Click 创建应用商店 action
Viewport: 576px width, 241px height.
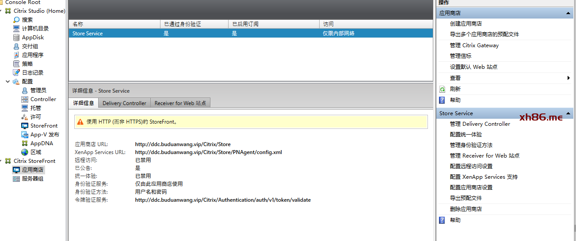[466, 23]
